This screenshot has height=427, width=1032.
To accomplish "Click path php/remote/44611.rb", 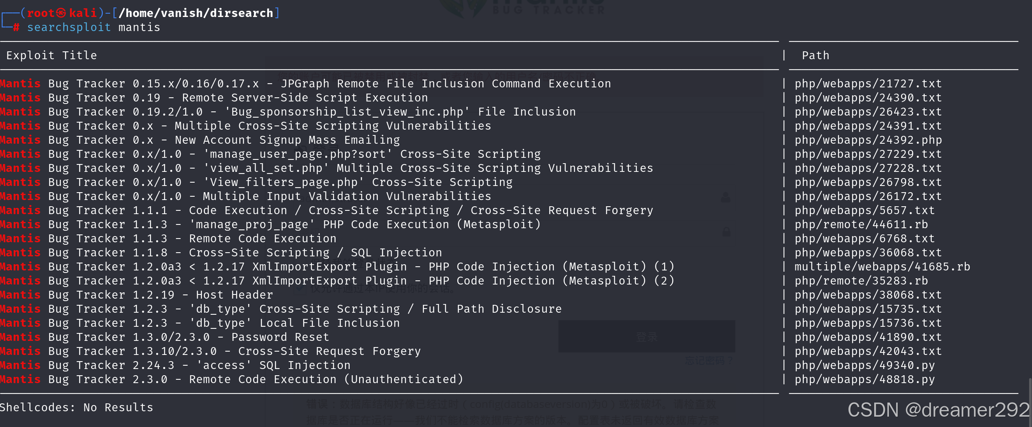I will pyautogui.click(x=861, y=224).
